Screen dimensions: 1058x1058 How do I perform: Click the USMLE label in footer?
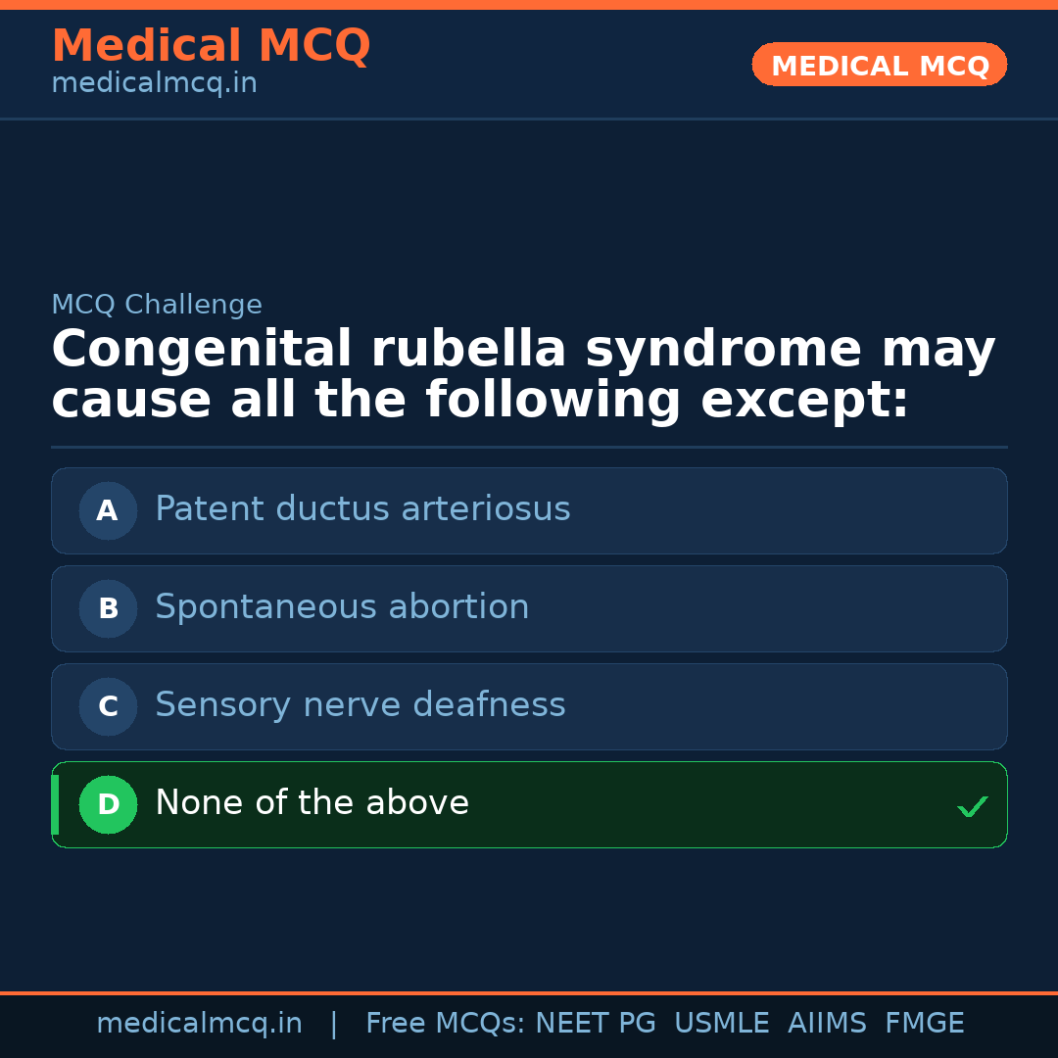pos(721,1024)
